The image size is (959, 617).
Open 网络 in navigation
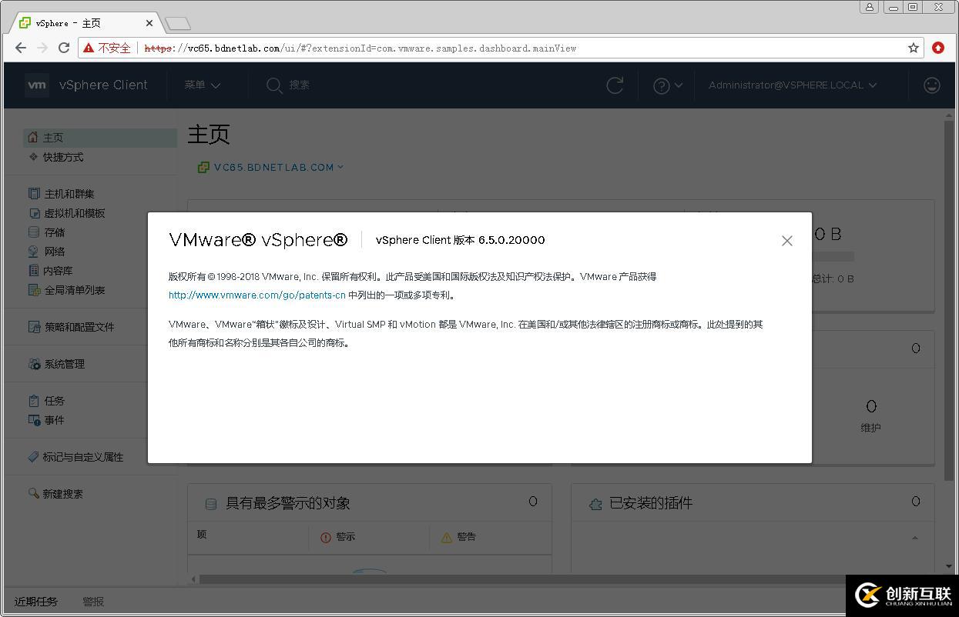(x=54, y=252)
